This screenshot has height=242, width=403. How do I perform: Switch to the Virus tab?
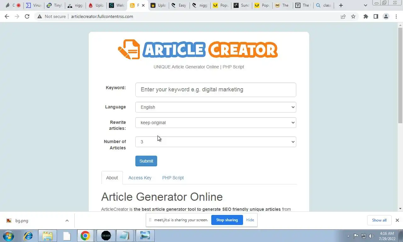click(33, 5)
